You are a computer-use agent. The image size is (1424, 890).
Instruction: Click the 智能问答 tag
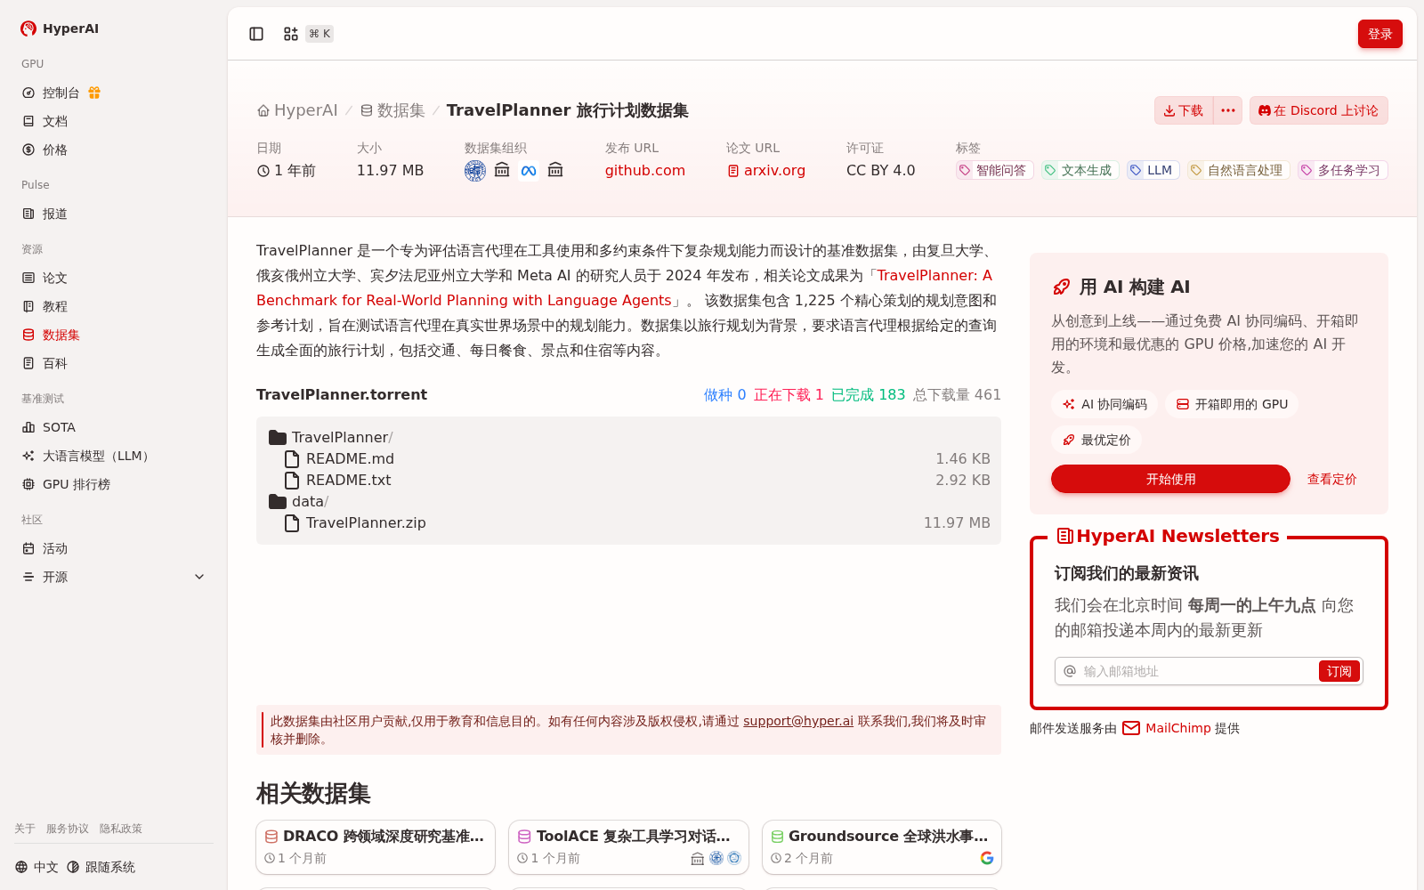(x=994, y=170)
